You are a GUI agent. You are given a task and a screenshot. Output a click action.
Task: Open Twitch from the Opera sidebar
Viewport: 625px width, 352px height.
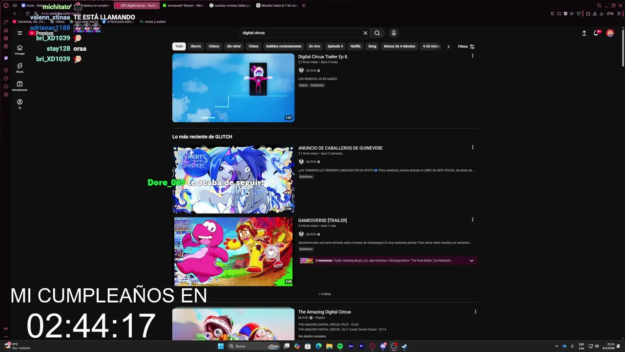click(x=6, y=58)
